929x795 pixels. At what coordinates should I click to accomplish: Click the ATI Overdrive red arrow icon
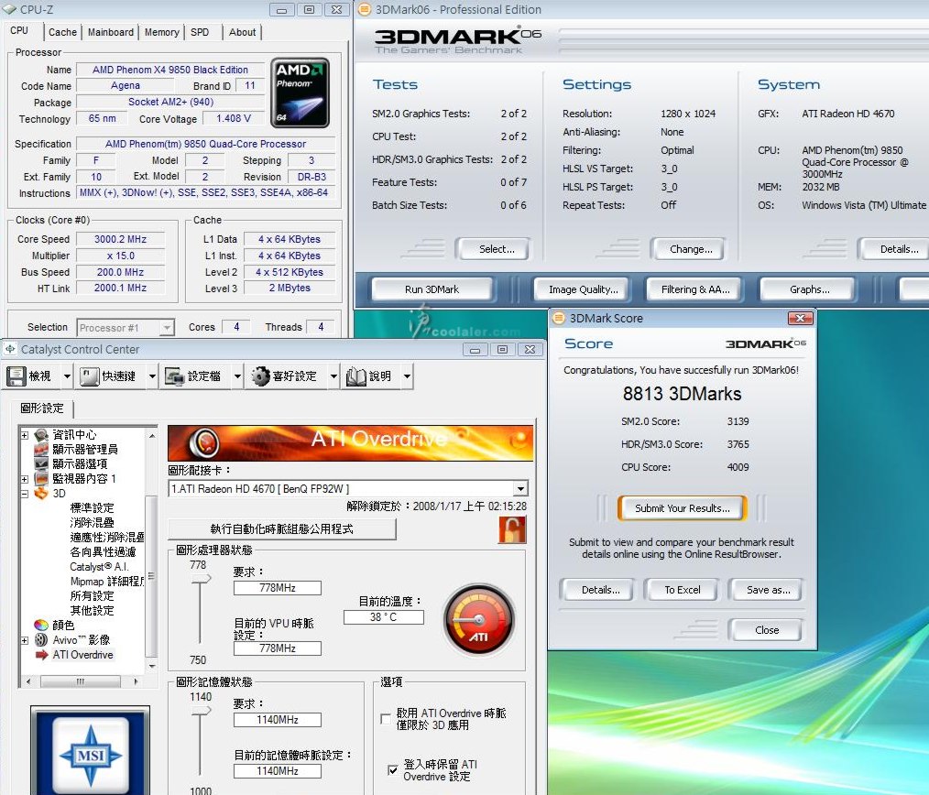41,655
